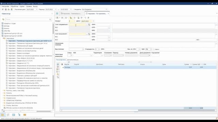Click the ellipsis button of Счет получателя field
This screenshot has height=122, width=218.
point(87,34)
